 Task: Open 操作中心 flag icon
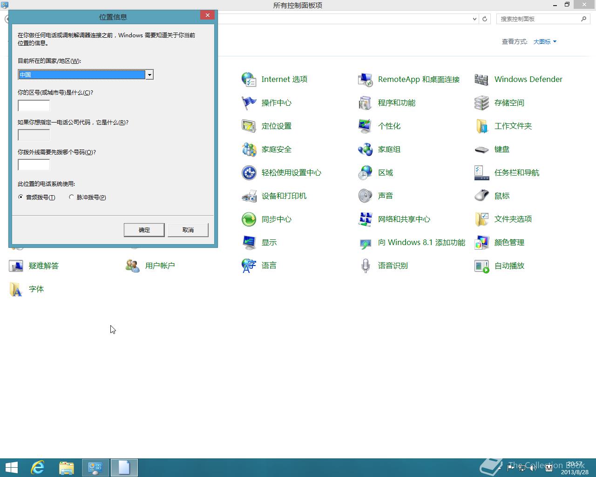249,102
